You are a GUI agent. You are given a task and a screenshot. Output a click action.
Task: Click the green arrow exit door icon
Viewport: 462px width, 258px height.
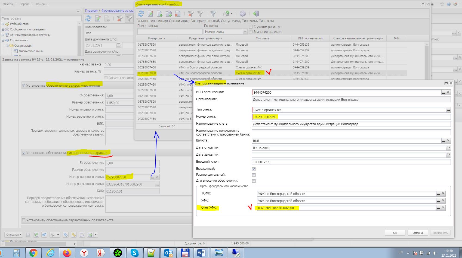point(255,14)
